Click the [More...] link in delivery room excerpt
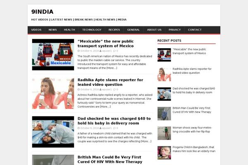Viewport: 248px width, 165px height. tap(146, 141)
